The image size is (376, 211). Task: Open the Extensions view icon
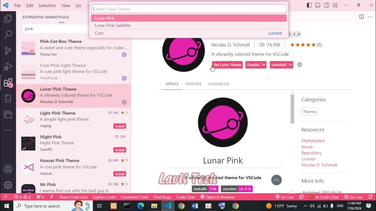[x=8, y=83]
